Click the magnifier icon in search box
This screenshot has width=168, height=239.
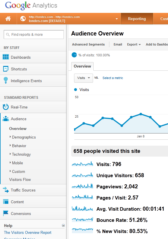point(8,35)
